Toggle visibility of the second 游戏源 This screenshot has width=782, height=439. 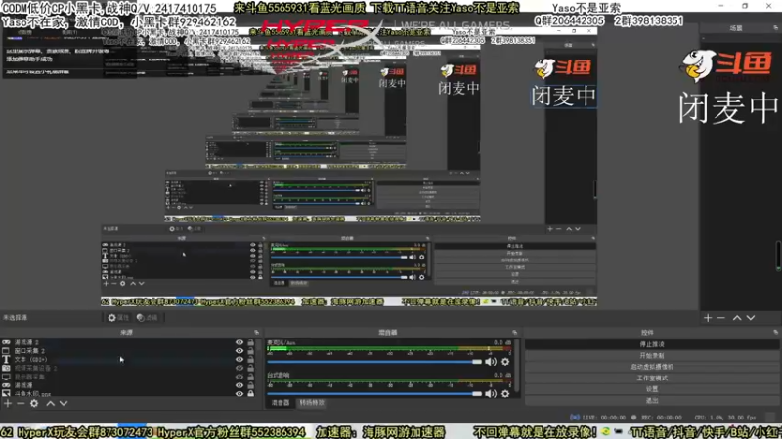coord(239,385)
